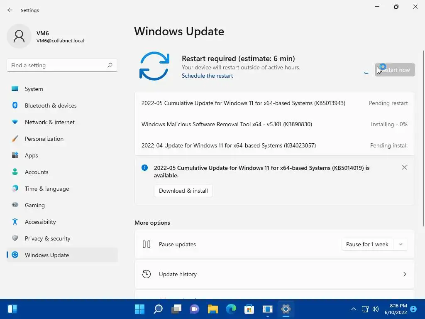Open the clock and date 8:16 PM
The width and height of the screenshot is (425, 319).
[396, 309]
